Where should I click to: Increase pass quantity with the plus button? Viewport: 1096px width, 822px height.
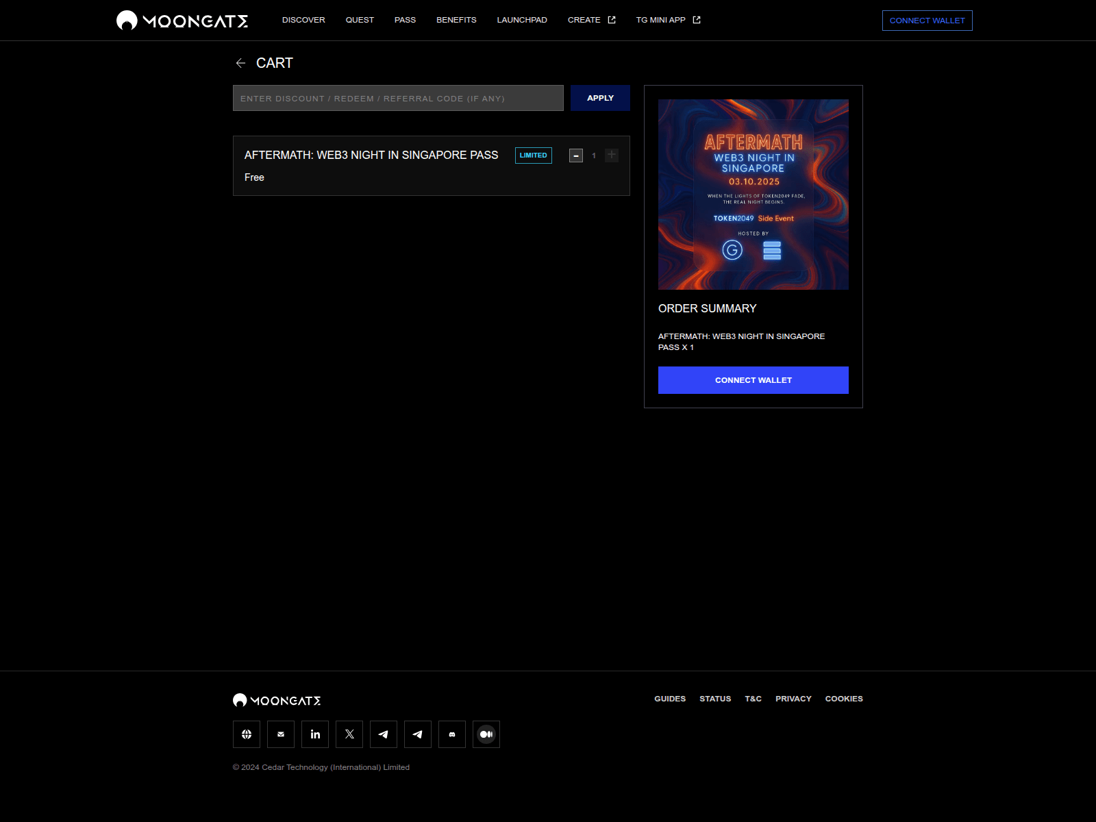(x=612, y=155)
